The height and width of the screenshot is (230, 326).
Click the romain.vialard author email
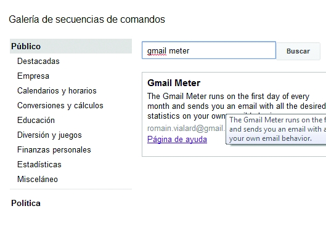[x=186, y=129]
